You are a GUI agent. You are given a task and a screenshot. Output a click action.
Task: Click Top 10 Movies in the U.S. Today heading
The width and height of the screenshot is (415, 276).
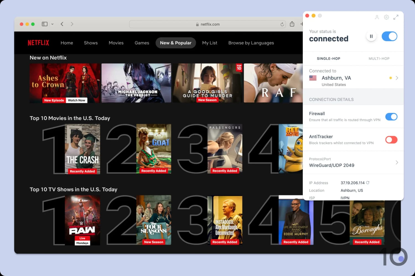70,118
